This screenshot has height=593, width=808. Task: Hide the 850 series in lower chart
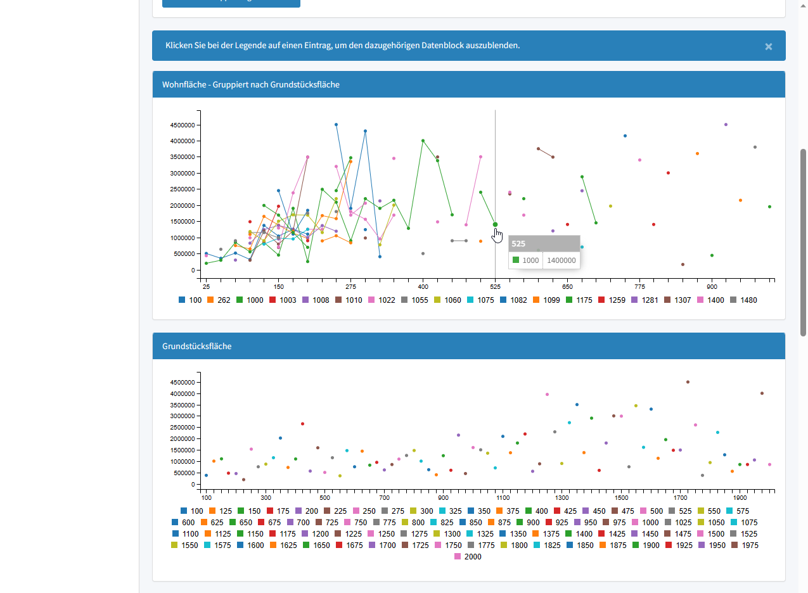click(x=482, y=523)
